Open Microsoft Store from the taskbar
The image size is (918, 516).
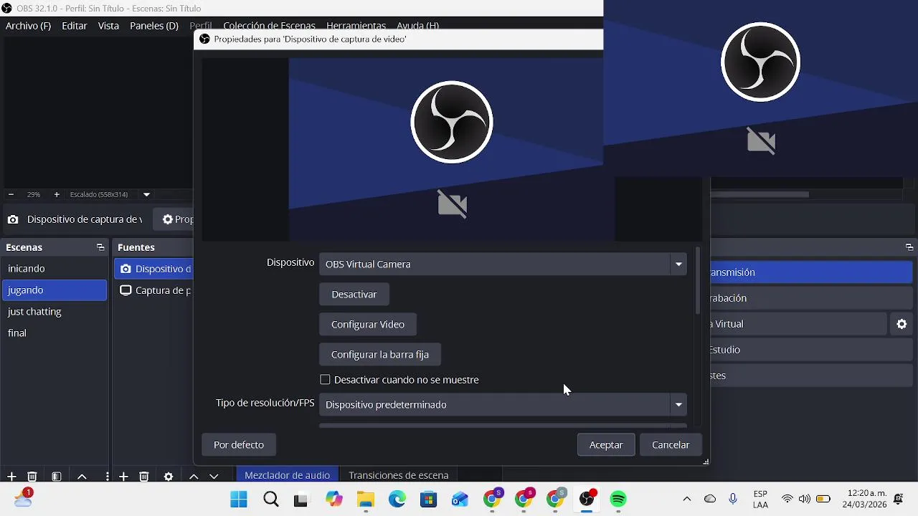coord(428,499)
